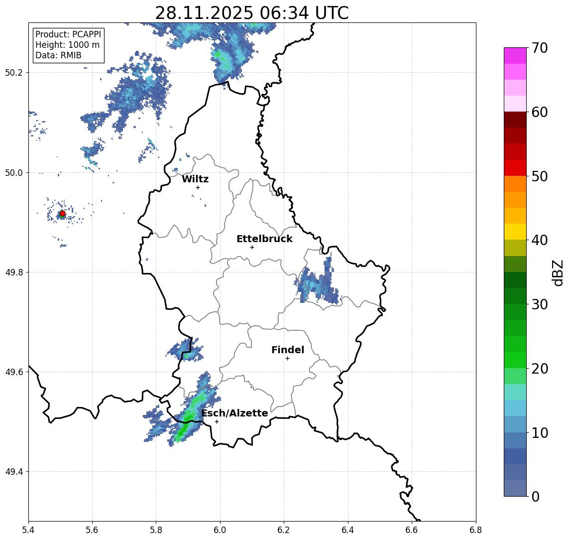Click the bright green colorbar swatch above 20
Screen dimensions: 570x540
[515, 360]
